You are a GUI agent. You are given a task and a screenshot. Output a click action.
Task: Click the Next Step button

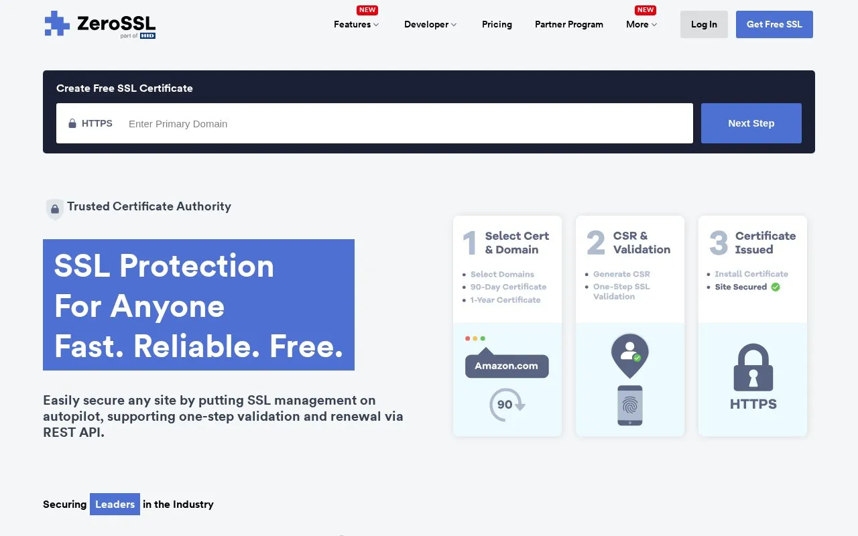click(x=751, y=123)
